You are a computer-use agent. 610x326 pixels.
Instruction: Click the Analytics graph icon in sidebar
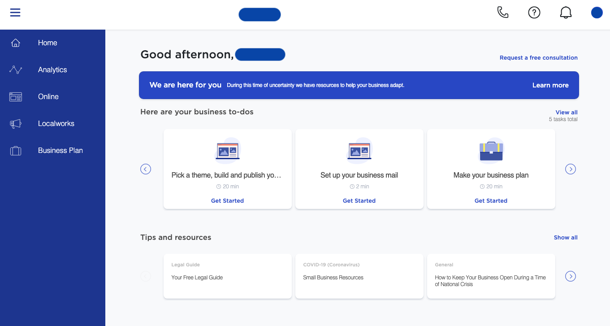point(16,70)
